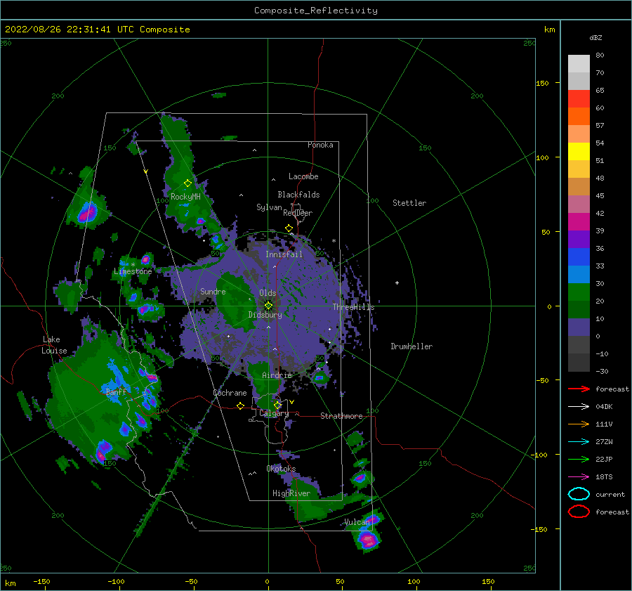Viewport: 632px width, 591px height.
Task: Click the RockyMH label
Action: 185,197
